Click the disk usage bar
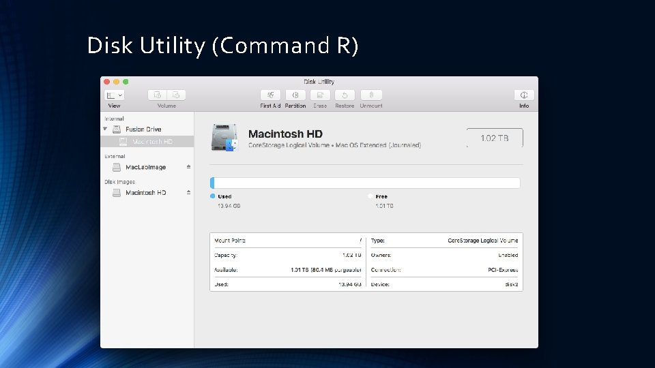 (x=365, y=183)
